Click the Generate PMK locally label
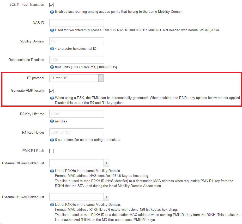The image size is (242, 224). tap(27, 90)
